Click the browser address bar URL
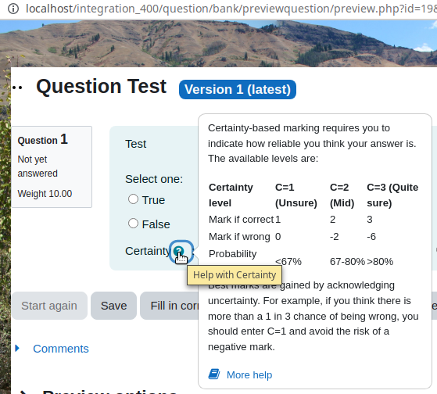The width and height of the screenshot is (437, 394). coord(231,9)
